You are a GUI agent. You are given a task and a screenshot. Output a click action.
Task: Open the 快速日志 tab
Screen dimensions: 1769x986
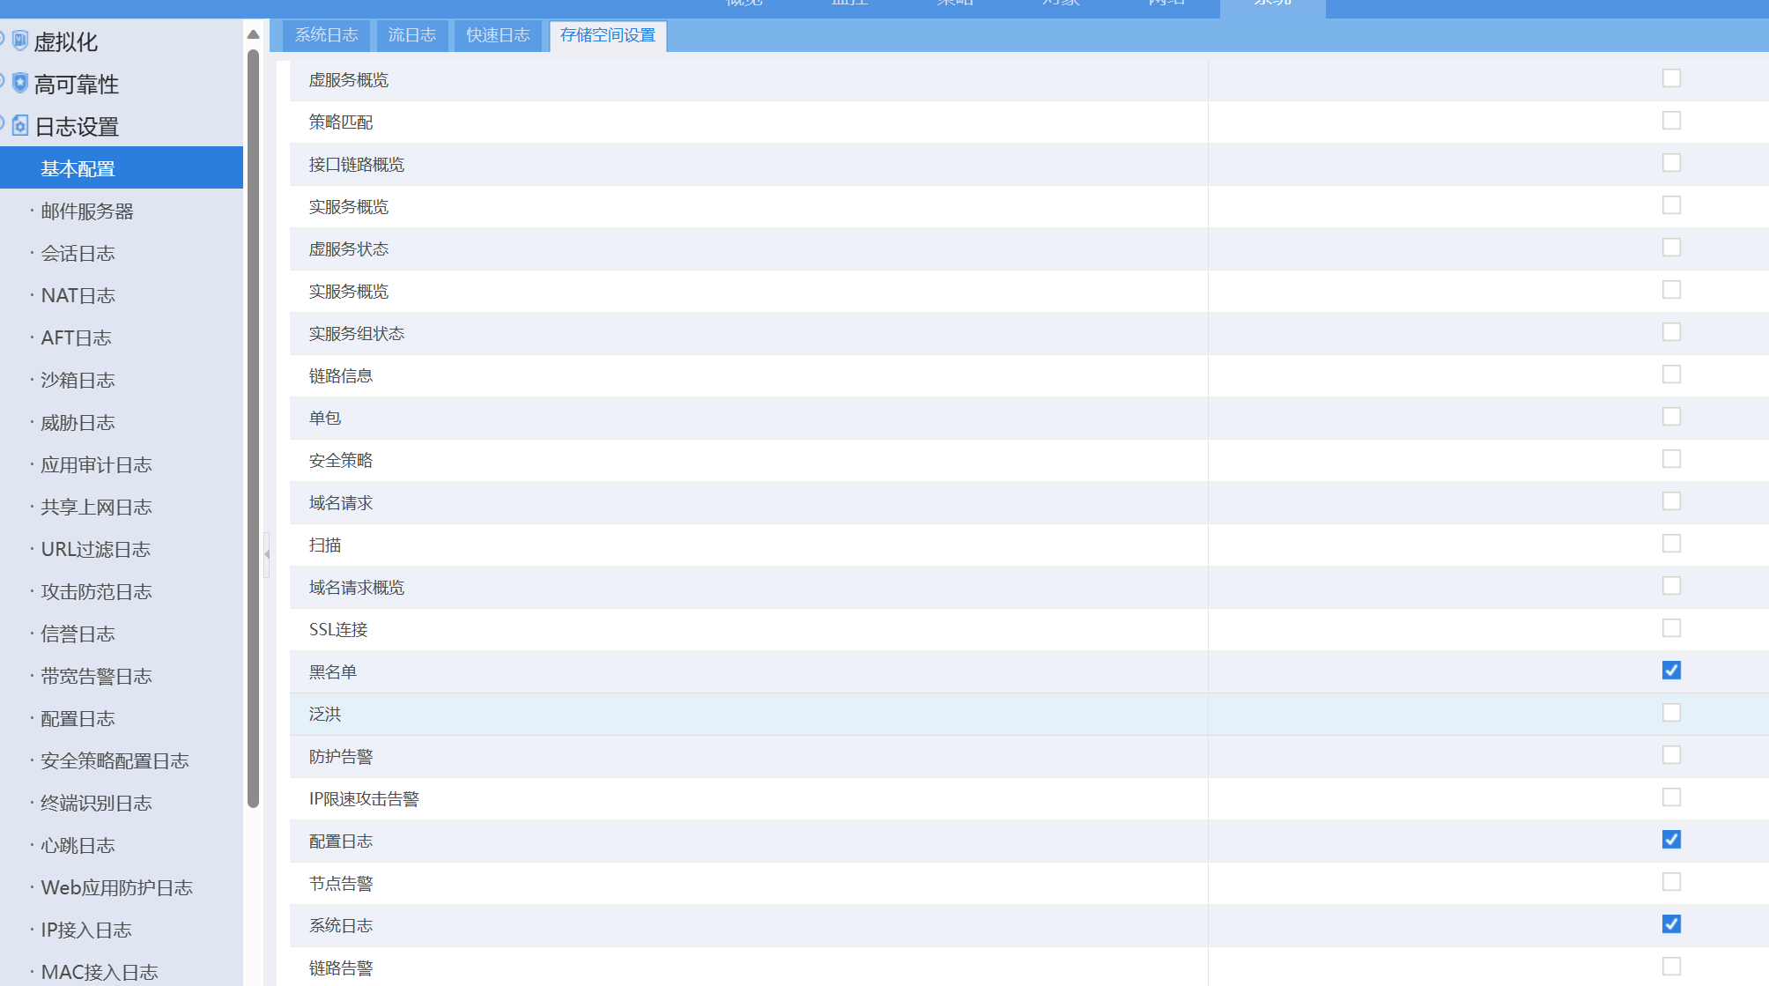[x=498, y=35]
